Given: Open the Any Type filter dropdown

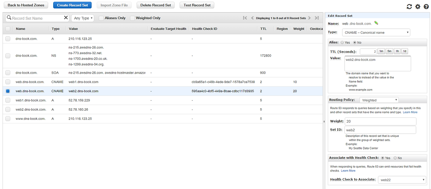Looking at the screenshot, I should pos(83,18).
